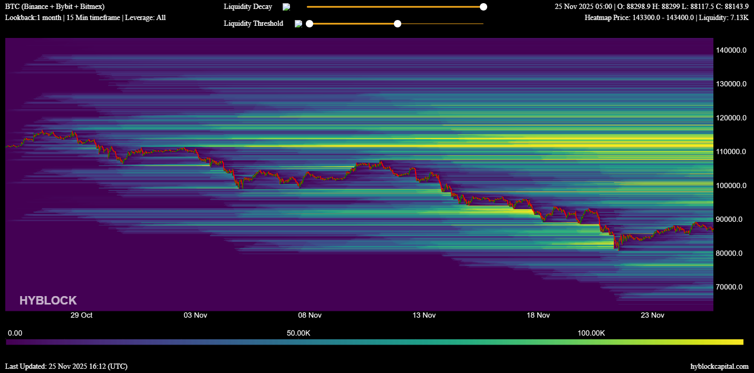Click the Liquidity Decay label

click(248, 7)
